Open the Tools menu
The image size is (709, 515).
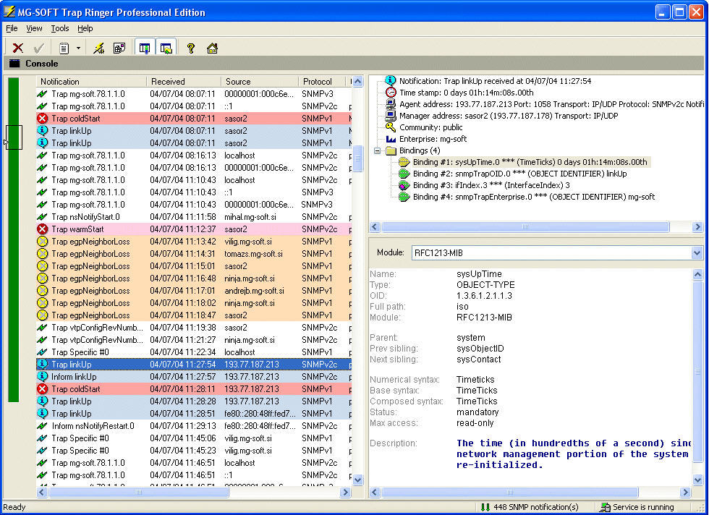click(60, 28)
